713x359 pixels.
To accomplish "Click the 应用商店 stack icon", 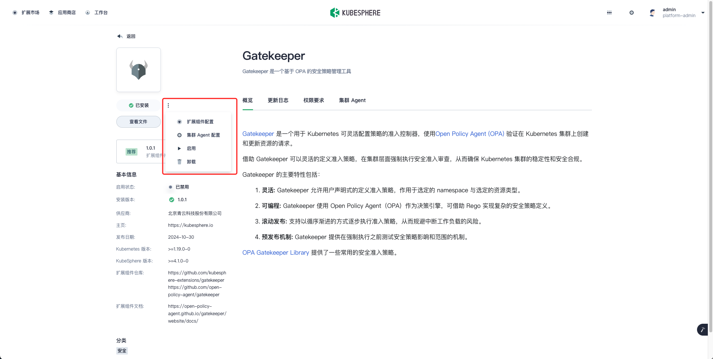I will [51, 13].
